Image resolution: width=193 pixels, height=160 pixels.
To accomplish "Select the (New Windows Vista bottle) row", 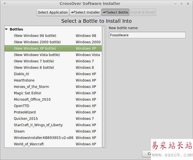I will click(x=53, y=55).
